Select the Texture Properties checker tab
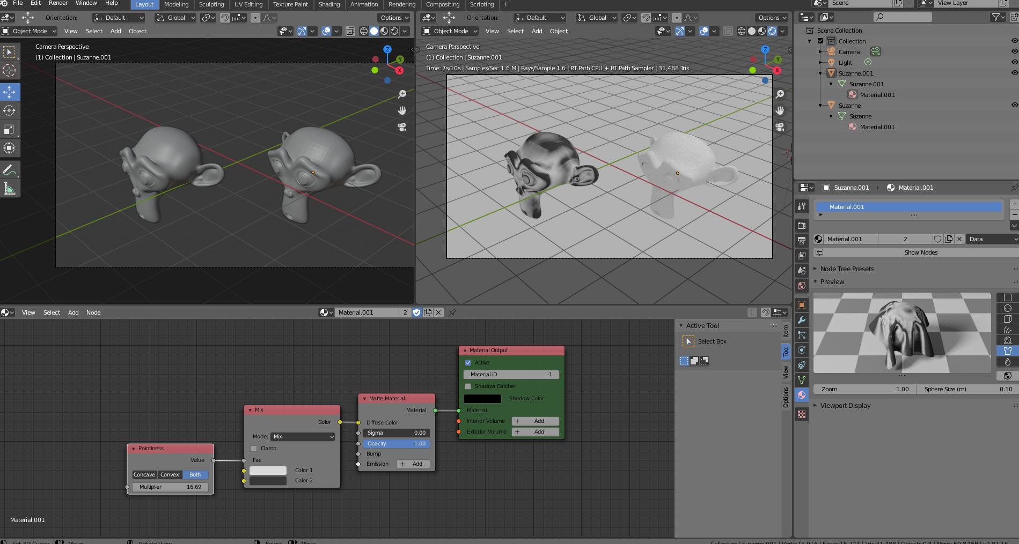The image size is (1019, 544). (802, 414)
